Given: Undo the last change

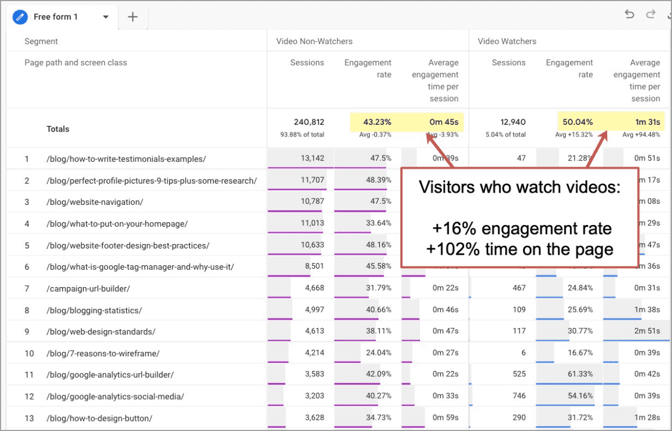Looking at the screenshot, I should click(629, 14).
